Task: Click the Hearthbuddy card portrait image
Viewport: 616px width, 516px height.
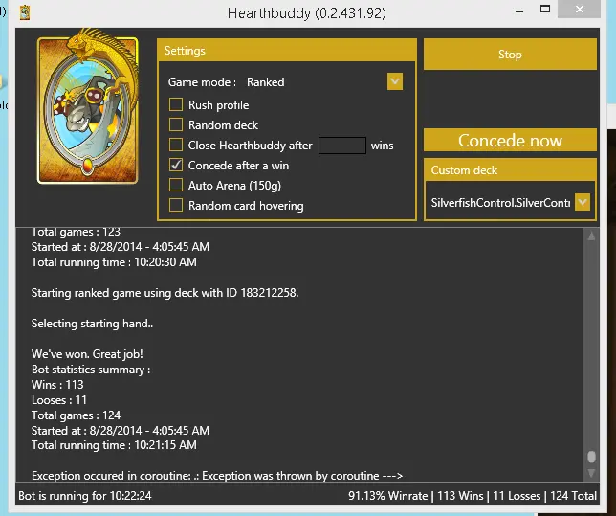Action: [x=88, y=106]
